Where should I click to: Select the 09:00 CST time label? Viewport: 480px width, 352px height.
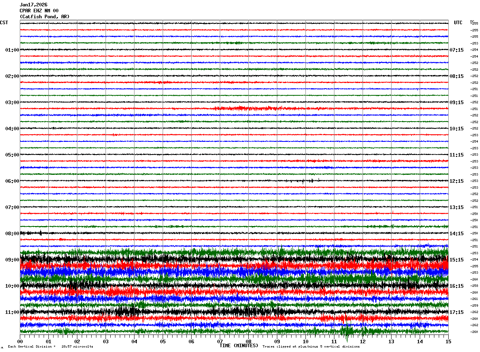(x=12, y=260)
